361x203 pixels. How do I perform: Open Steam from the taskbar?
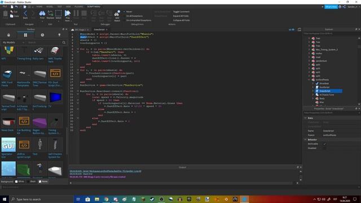152,199
